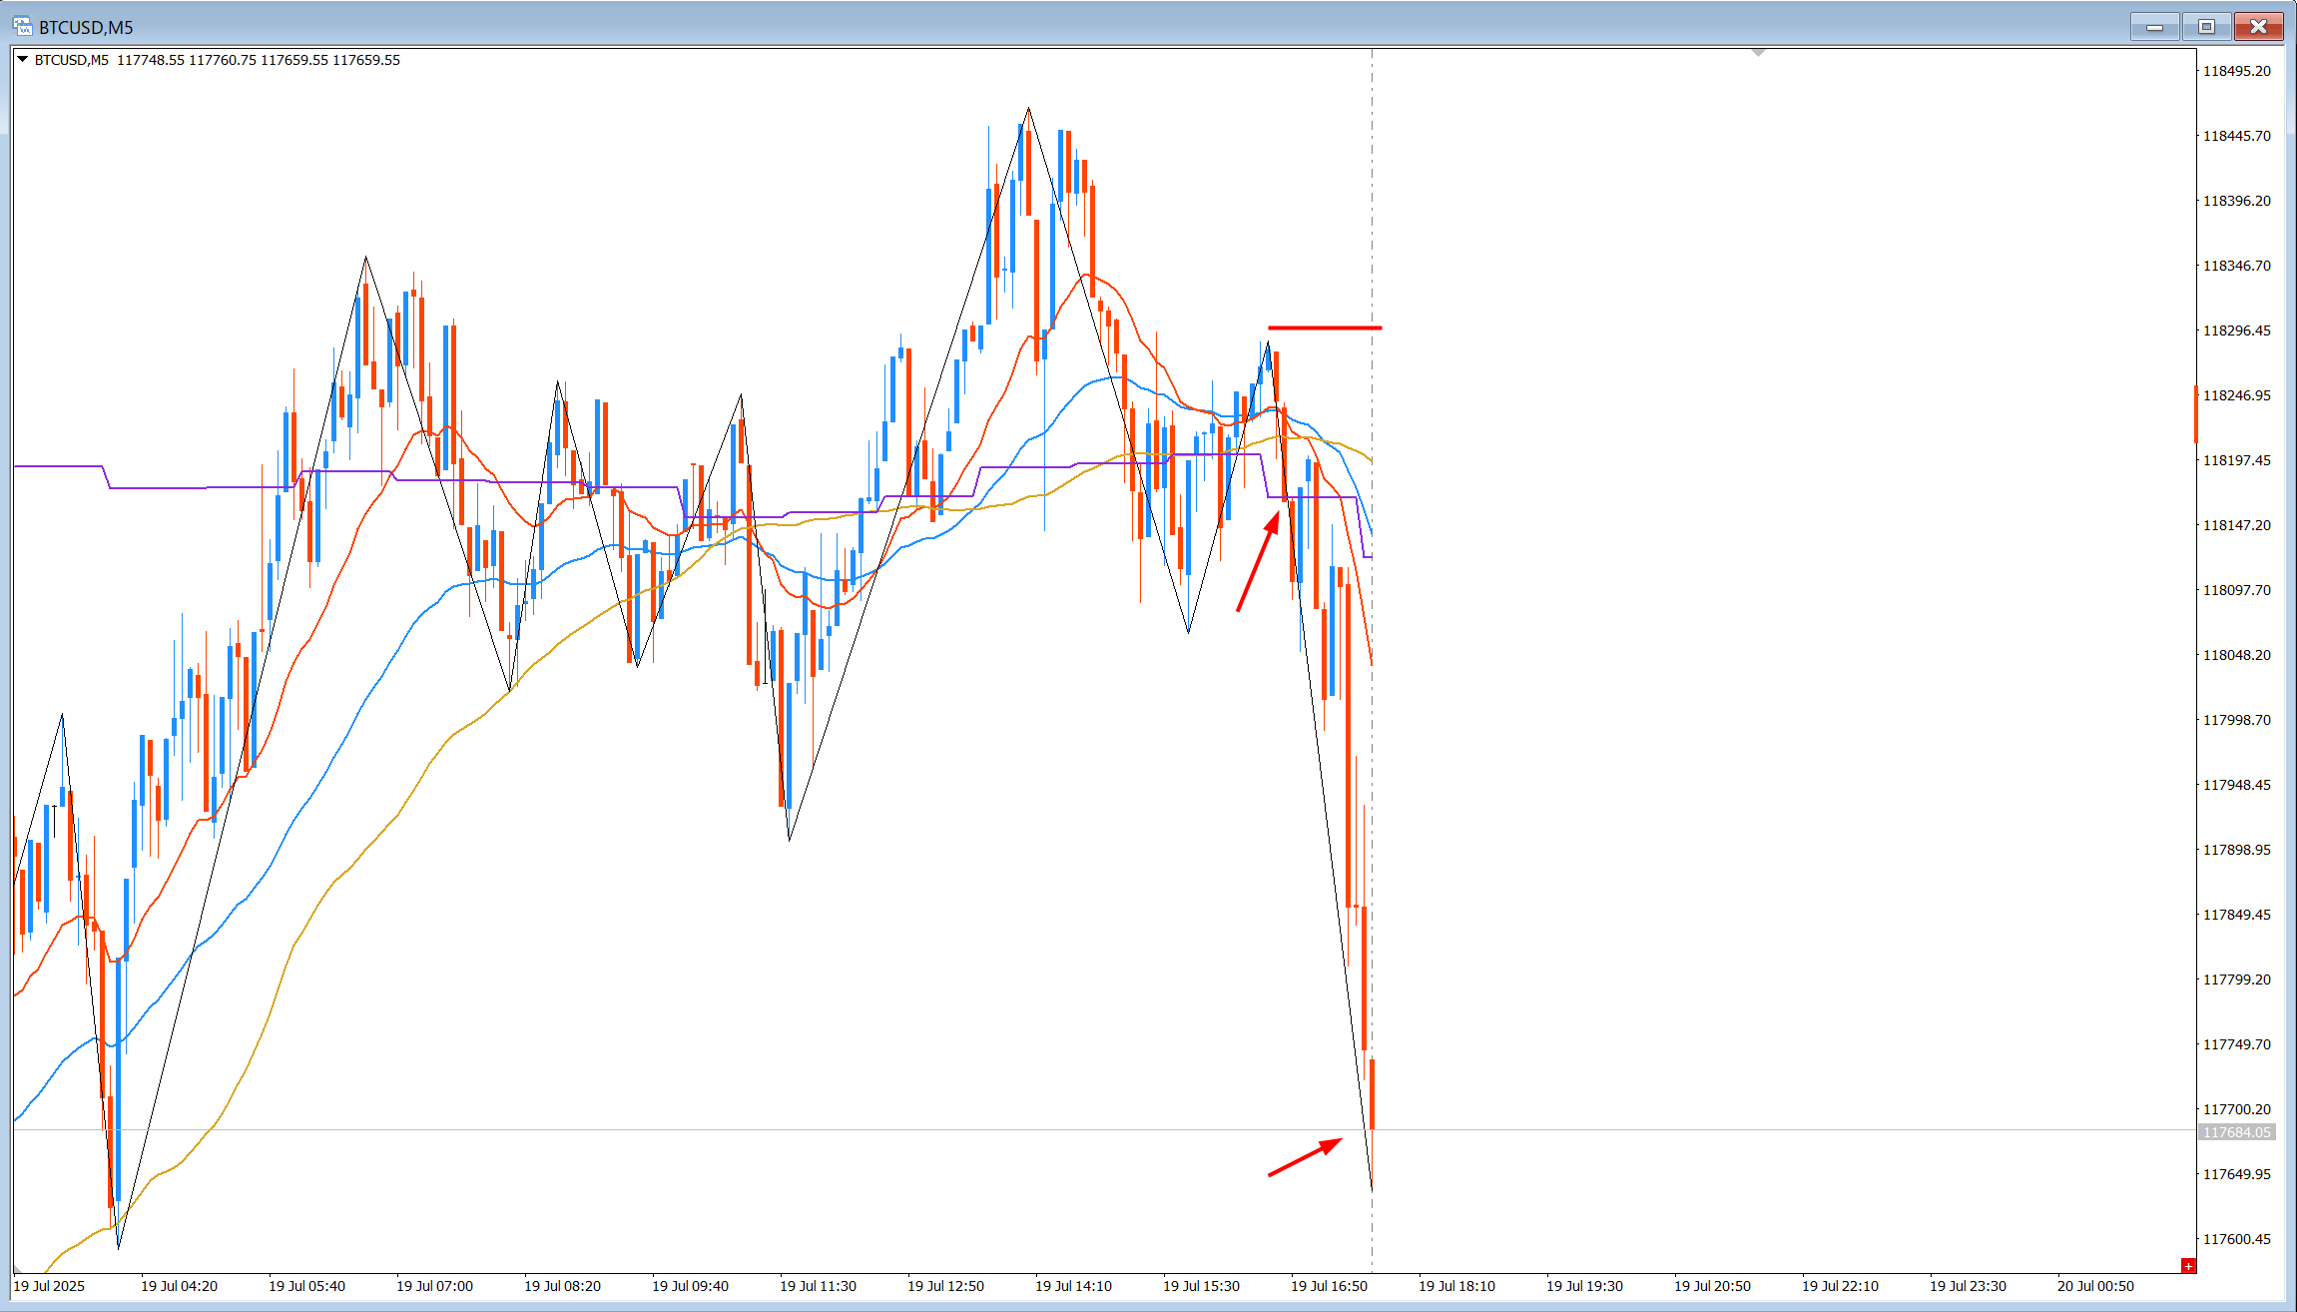Click price axis label 118396.20

pyautogui.click(x=2237, y=201)
